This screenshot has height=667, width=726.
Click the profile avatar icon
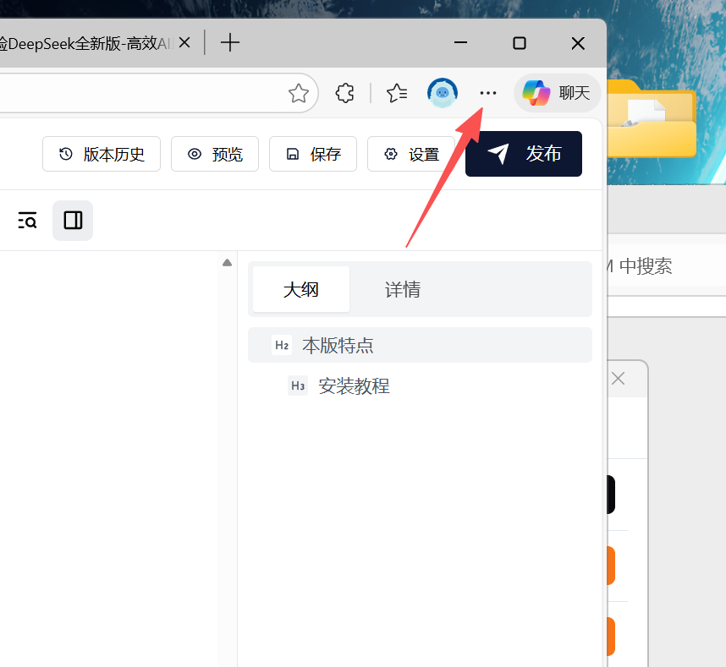tap(443, 93)
